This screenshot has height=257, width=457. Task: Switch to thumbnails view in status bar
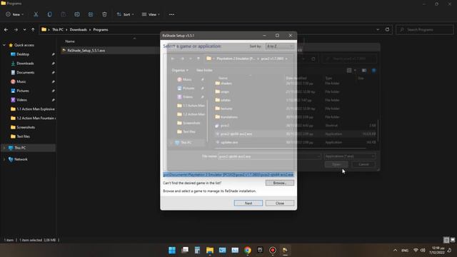tap(452, 240)
